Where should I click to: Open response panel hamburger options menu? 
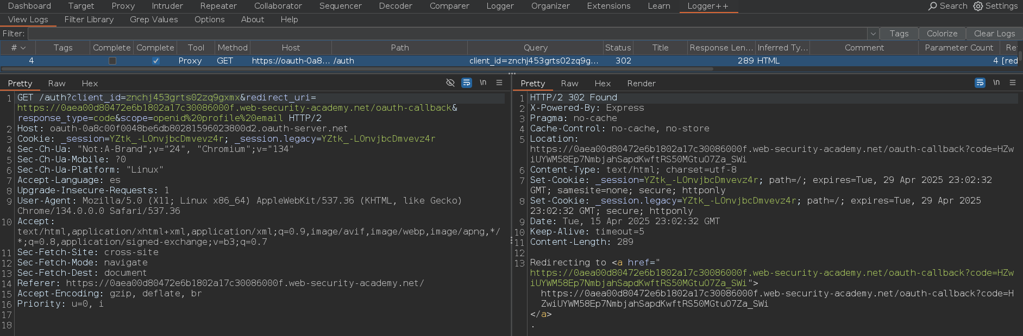(x=1013, y=83)
